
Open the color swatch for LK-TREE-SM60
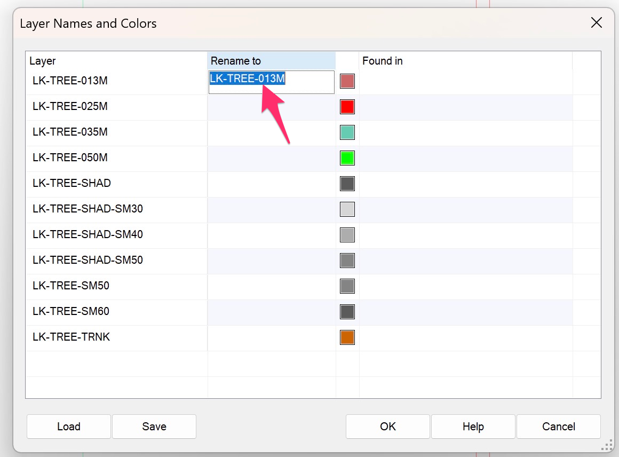[347, 312]
